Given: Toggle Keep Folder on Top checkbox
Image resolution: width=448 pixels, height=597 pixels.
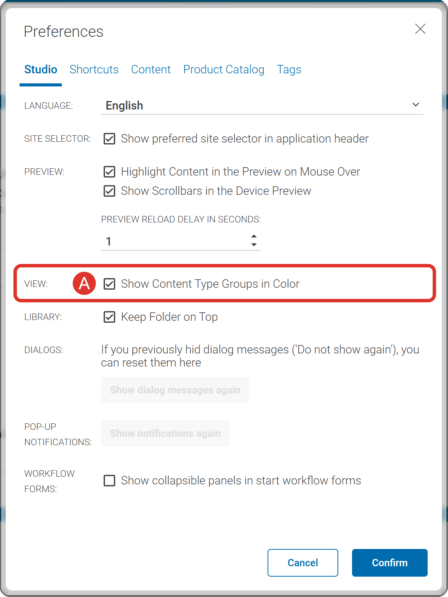Looking at the screenshot, I should point(109,317).
